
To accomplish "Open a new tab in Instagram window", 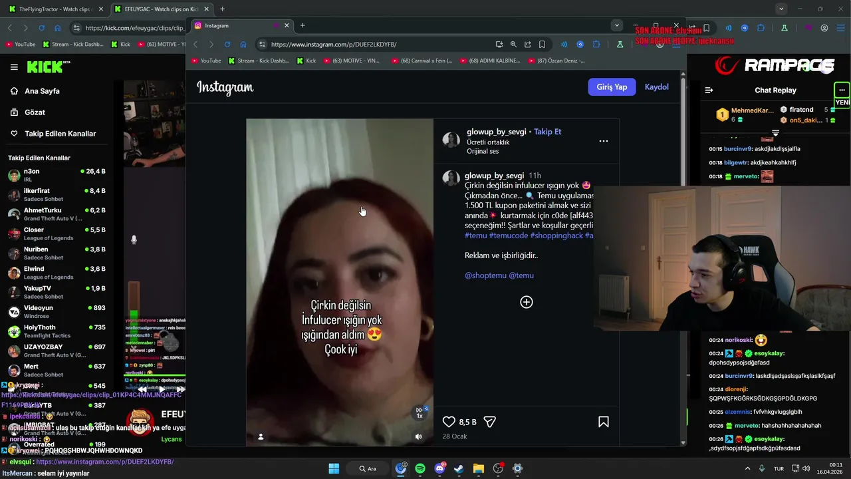I will coord(303,25).
